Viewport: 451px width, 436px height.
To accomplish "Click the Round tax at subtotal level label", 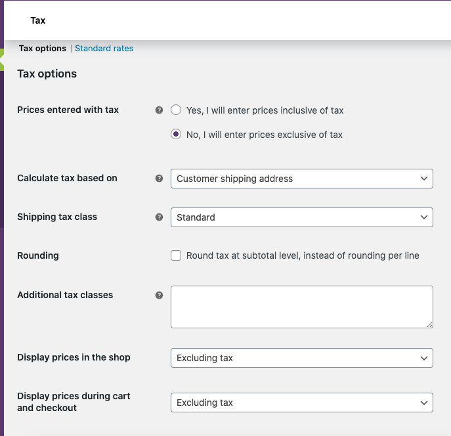I will 303,255.
